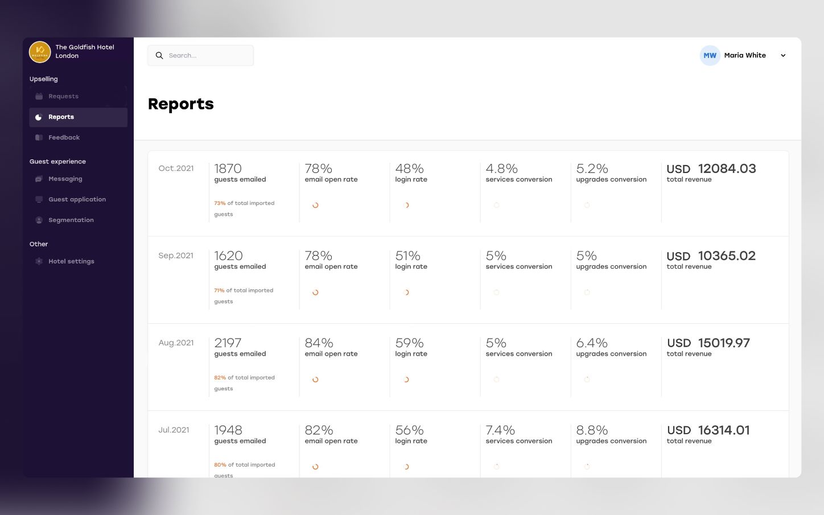Expand the Maria White account dropdown
This screenshot has height=515, width=824.
point(783,56)
